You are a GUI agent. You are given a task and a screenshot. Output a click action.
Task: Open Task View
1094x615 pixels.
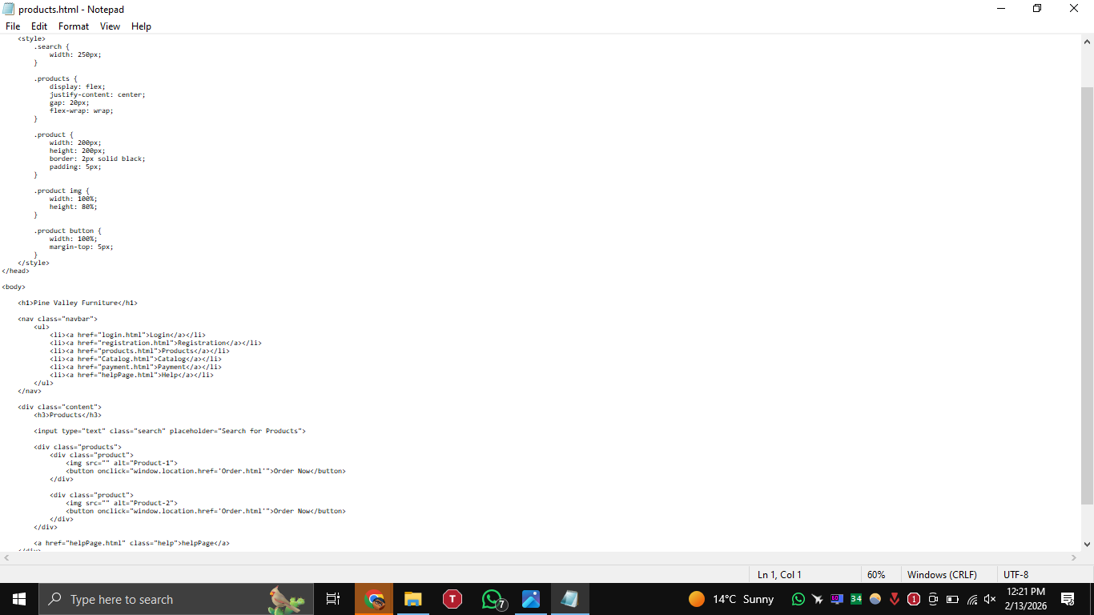(x=333, y=599)
